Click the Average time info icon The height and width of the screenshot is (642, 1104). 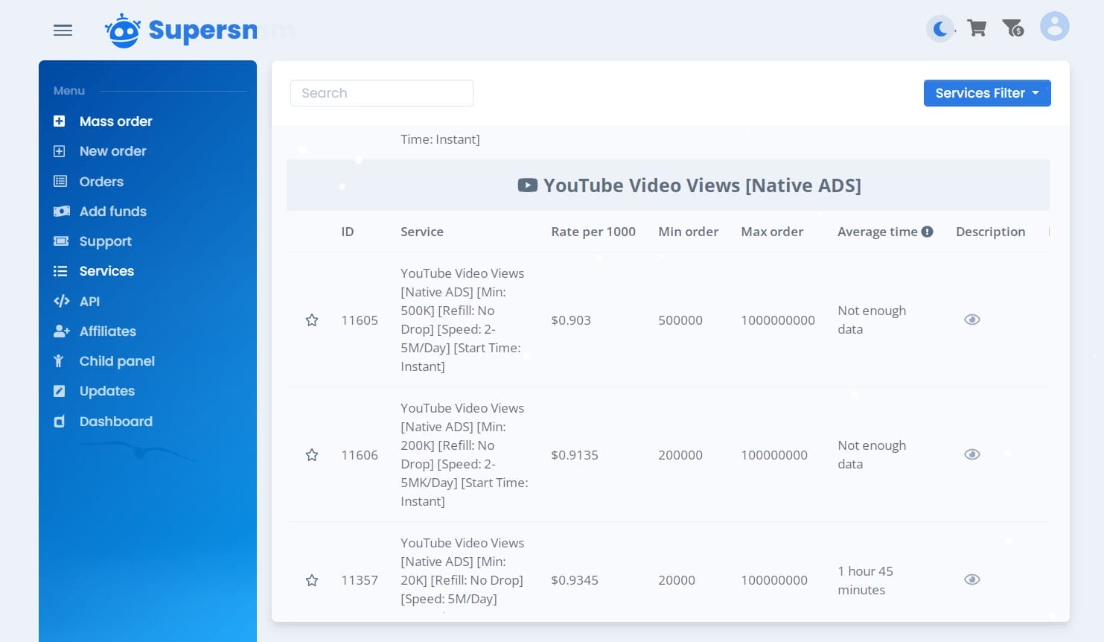coord(927,232)
